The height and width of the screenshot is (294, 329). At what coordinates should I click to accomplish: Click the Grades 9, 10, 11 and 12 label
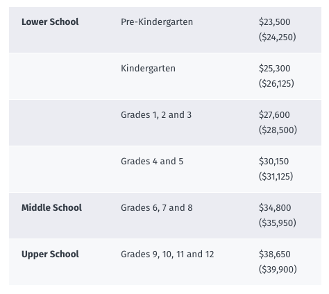(167, 254)
